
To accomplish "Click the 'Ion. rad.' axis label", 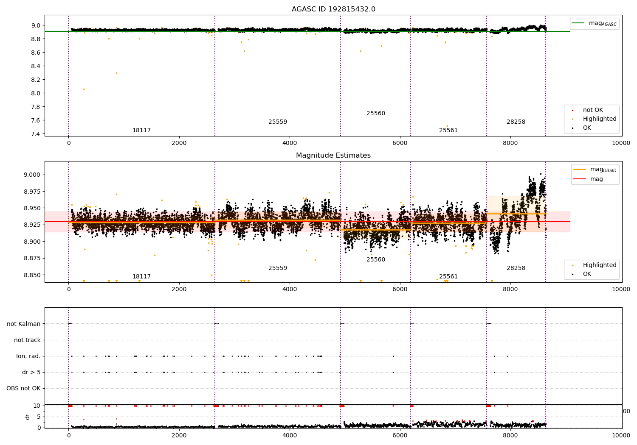I will tap(28, 356).
